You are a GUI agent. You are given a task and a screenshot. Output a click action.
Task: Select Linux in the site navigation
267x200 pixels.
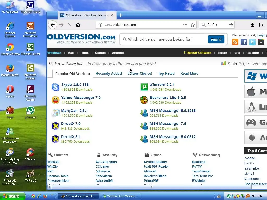[x=85, y=53]
